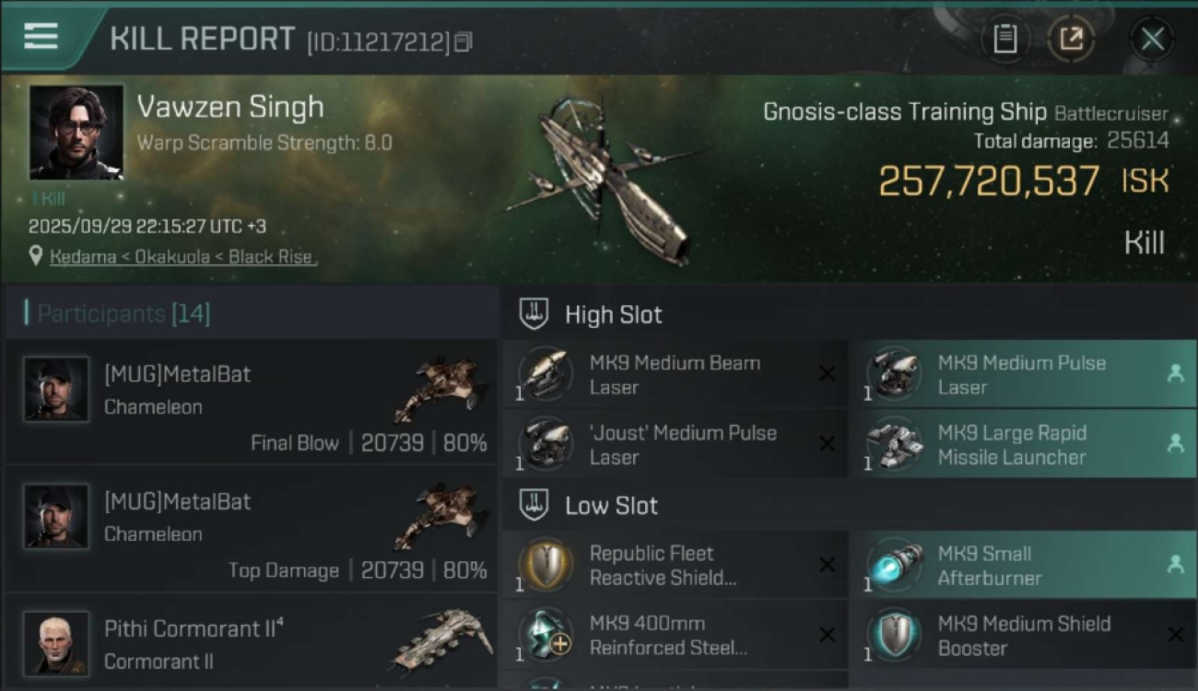Open MetalBat's Final Blow participant entry
This screenshot has height=691, width=1198.
[251, 402]
